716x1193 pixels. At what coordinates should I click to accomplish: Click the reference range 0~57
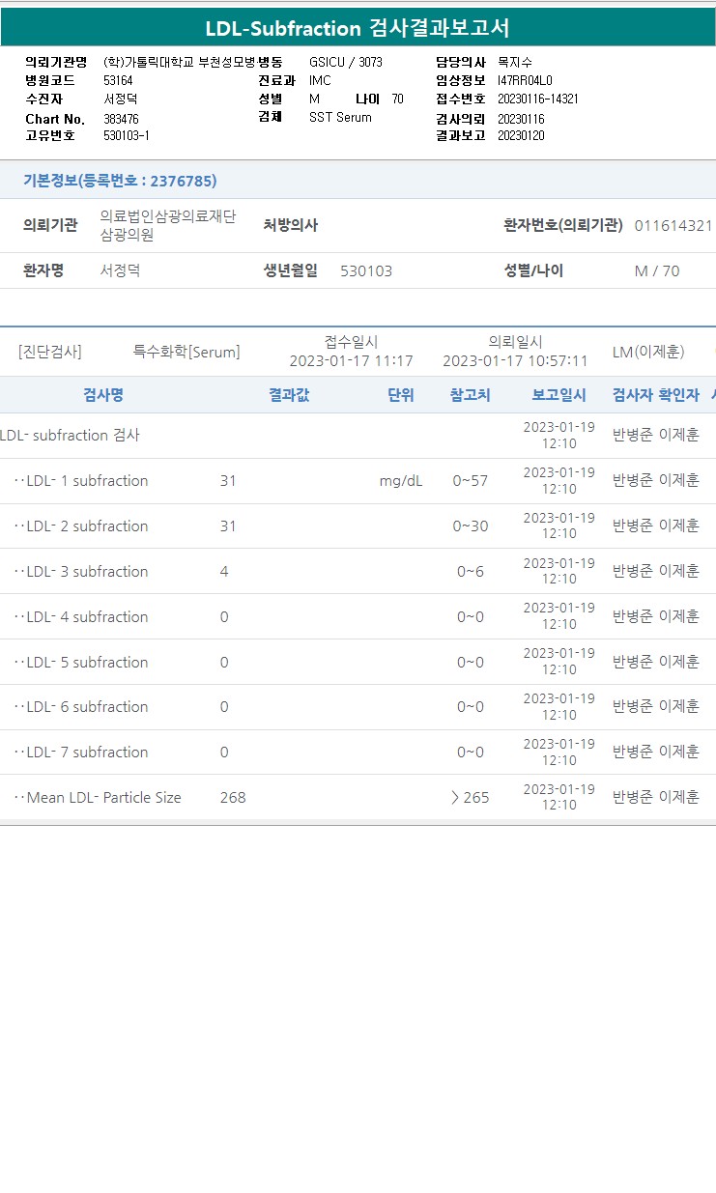(x=471, y=481)
